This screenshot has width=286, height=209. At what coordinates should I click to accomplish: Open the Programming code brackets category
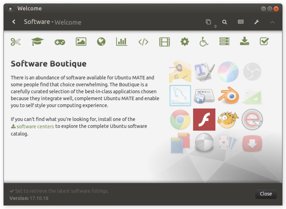[144, 42]
